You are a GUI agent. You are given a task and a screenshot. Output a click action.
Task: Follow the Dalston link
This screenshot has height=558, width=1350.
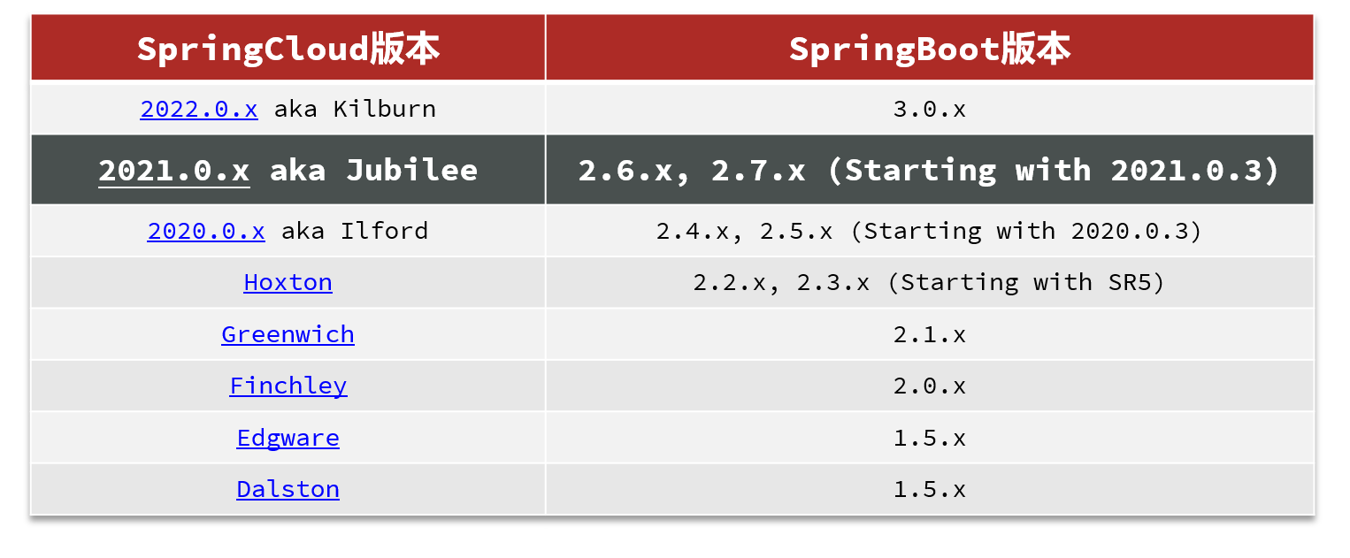click(288, 489)
